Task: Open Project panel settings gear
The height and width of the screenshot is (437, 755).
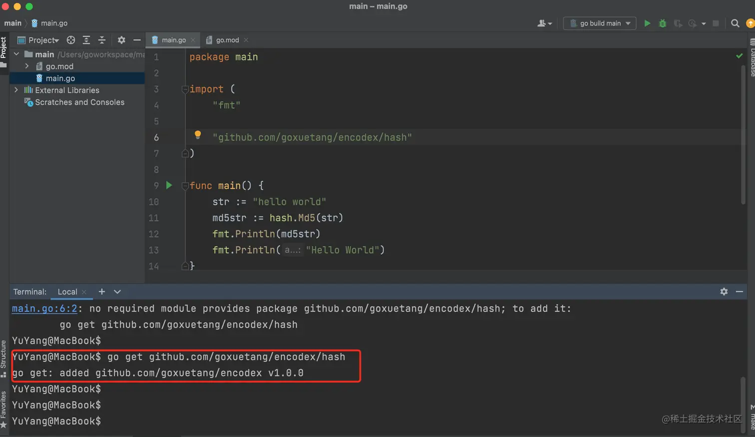Action: pyautogui.click(x=121, y=40)
